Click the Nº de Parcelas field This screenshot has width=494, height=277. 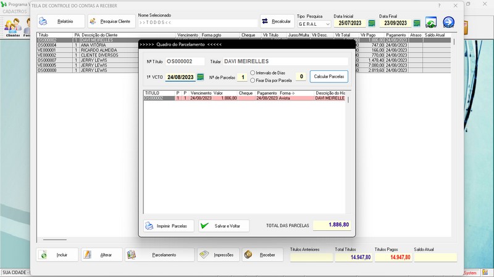242,77
